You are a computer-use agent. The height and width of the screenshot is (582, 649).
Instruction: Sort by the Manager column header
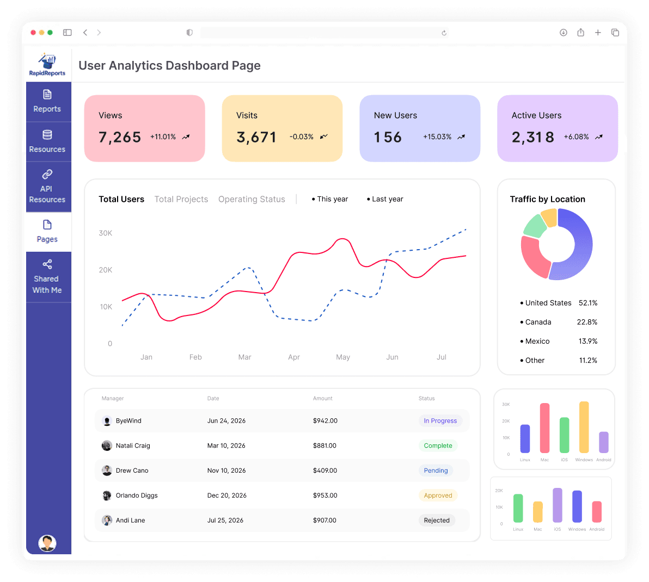[113, 399]
